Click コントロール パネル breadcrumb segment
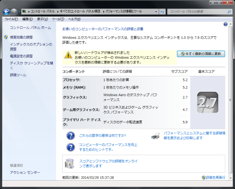The image size is (235, 189). tap(43, 11)
